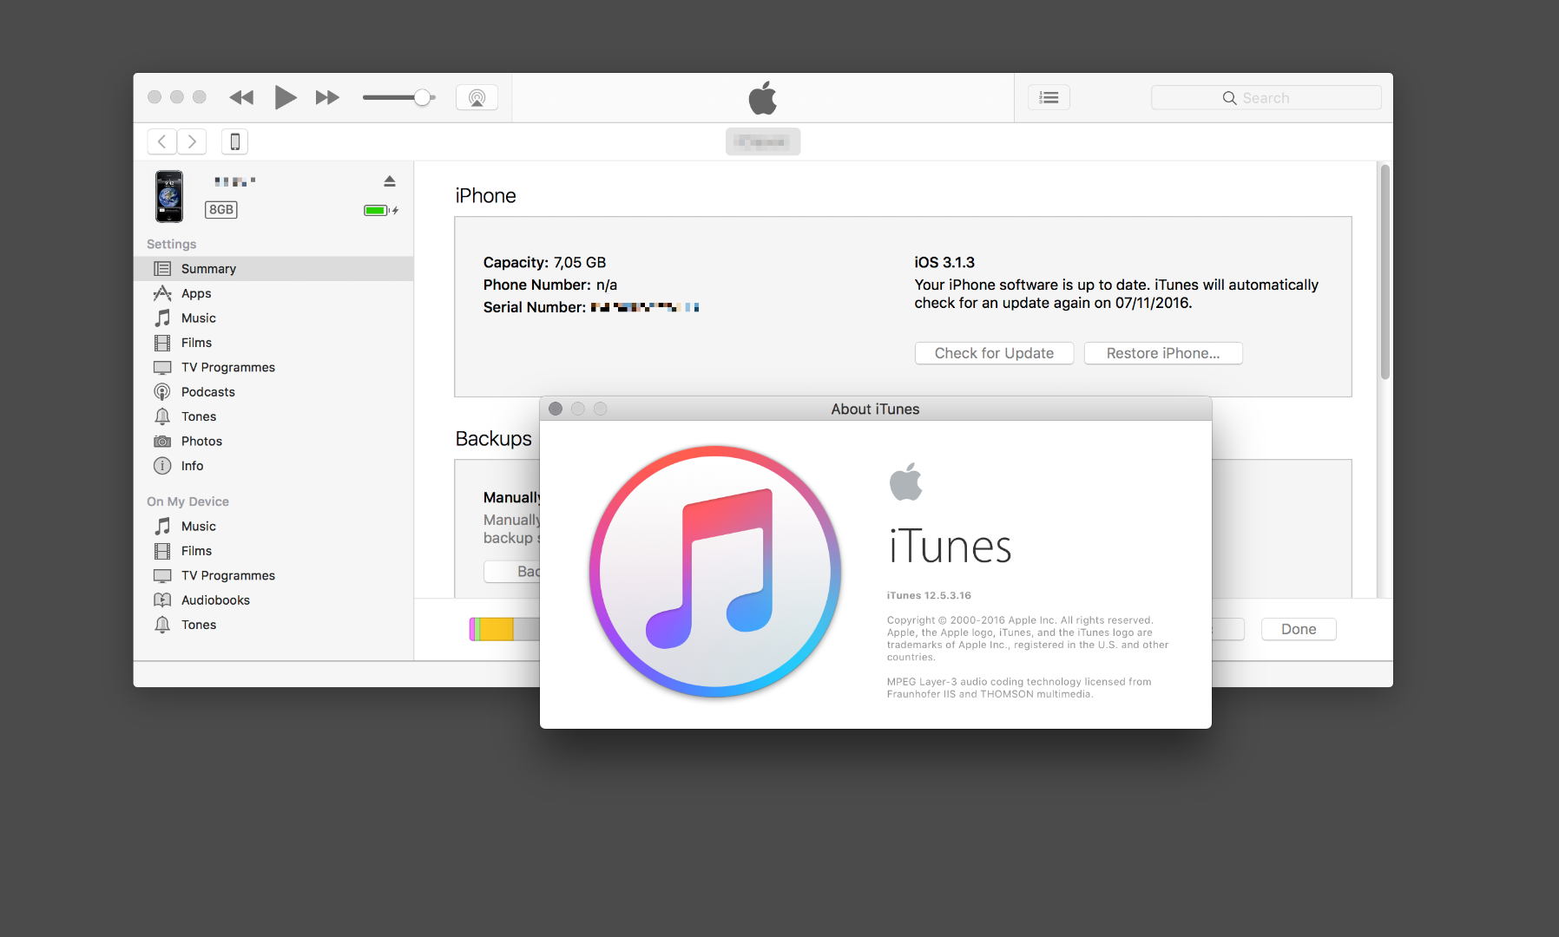Screen dimensions: 1559x937
Task: Skip forward to next track
Action: [327, 97]
